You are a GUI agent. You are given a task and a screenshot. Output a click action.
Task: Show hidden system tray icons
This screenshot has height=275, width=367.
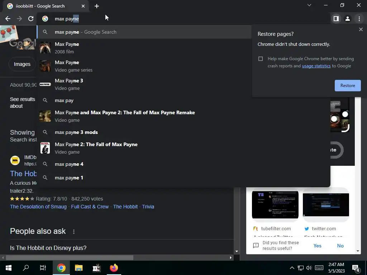pos(292,268)
